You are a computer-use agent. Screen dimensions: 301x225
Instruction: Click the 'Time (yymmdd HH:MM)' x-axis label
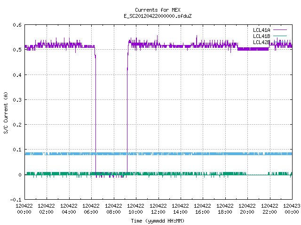click(x=158, y=221)
